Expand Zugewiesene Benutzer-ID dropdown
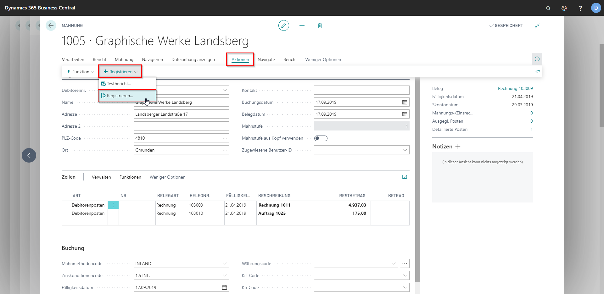This screenshot has height=294, width=604. [405, 150]
